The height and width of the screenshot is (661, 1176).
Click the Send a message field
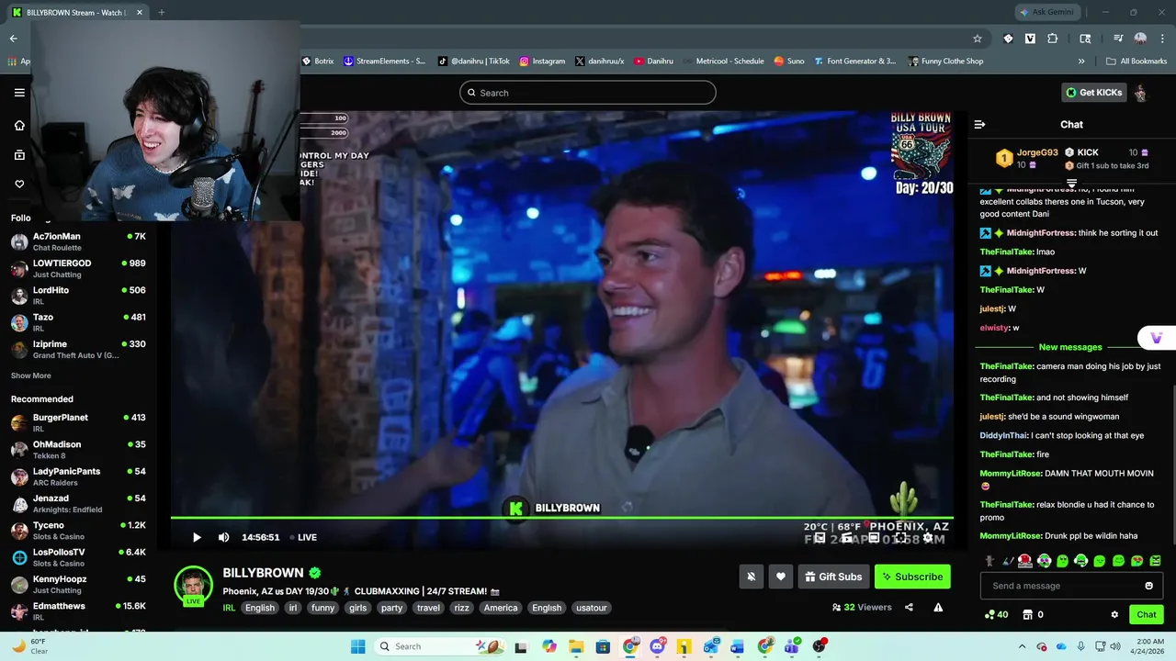1071,586
